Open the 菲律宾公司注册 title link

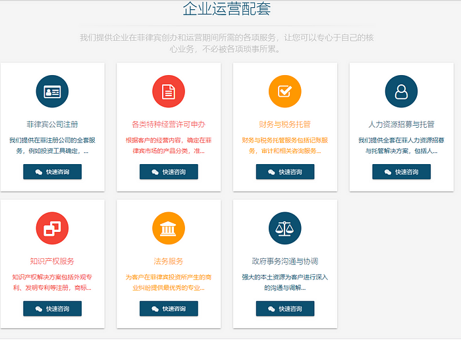[x=52, y=124]
